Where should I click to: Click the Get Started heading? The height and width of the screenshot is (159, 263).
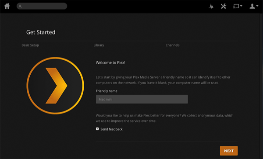(x=41, y=32)
